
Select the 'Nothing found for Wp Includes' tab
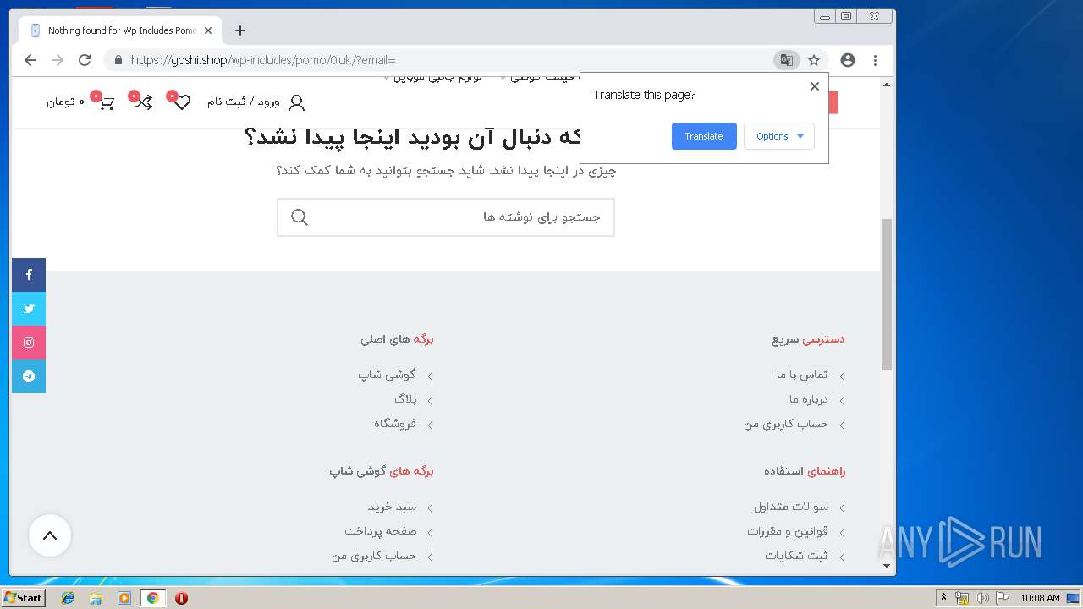[x=118, y=30]
